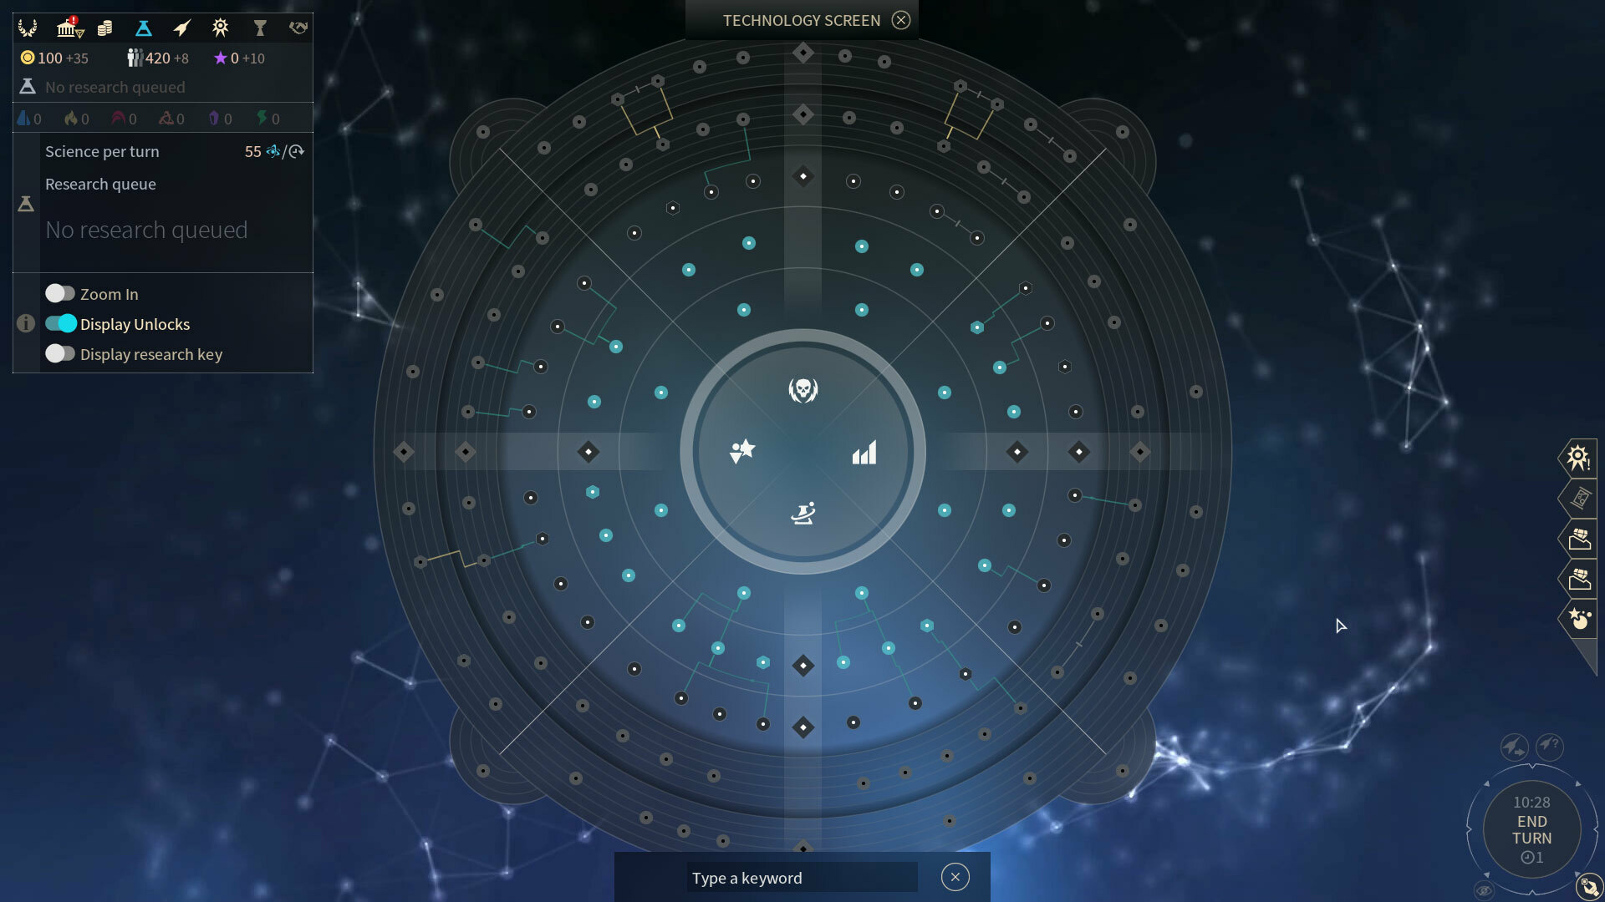Image resolution: width=1605 pixels, height=902 pixels.
Task: Click the skull icon in tech tree center
Action: click(802, 388)
